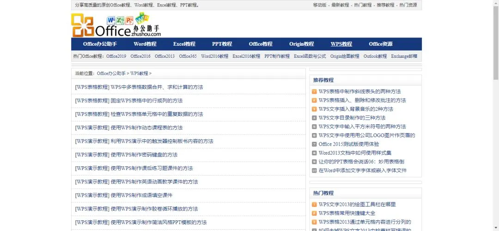Open article 检查WPS表格单元格中的重复数据的方法
The height and width of the screenshot is (231, 499).
click(157, 114)
